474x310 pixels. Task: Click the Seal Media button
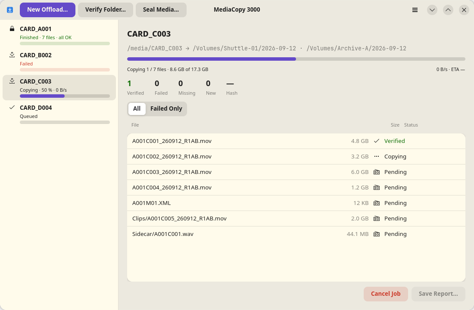click(x=161, y=9)
